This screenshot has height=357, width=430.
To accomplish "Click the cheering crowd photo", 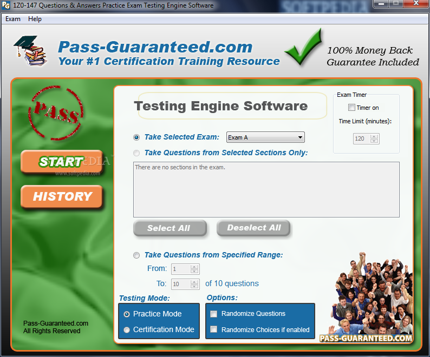I will (372, 294).
